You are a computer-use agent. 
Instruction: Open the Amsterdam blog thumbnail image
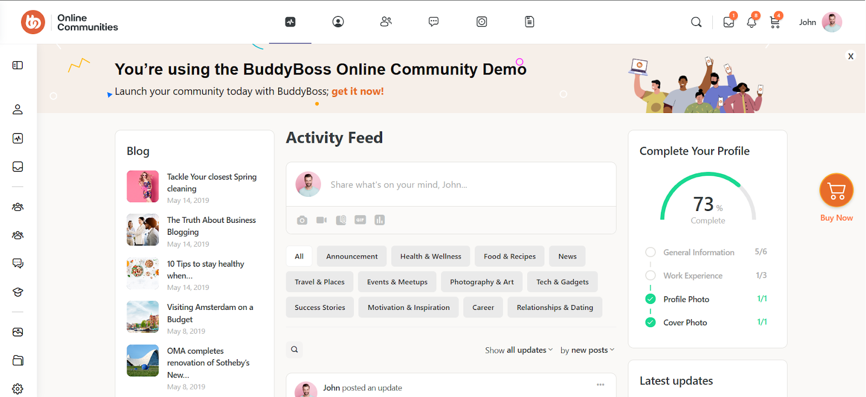(143, 317)
